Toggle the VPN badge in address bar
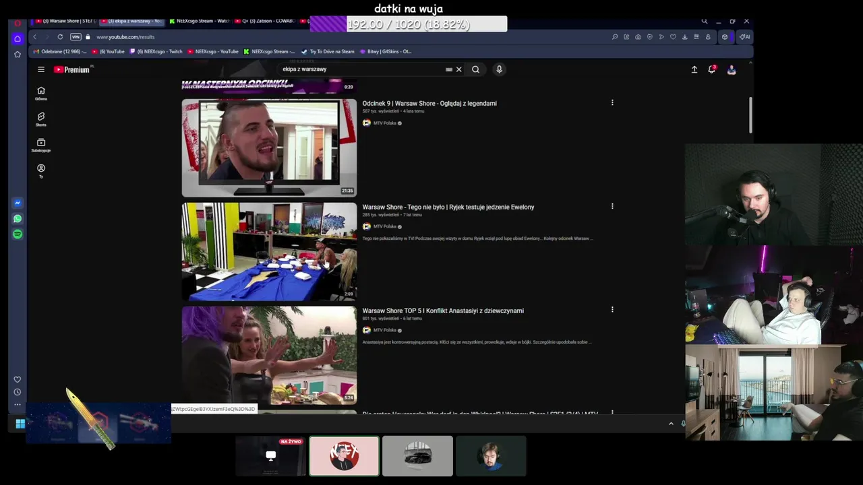Screen dimensions: 863x485 (x=76, y=37)
